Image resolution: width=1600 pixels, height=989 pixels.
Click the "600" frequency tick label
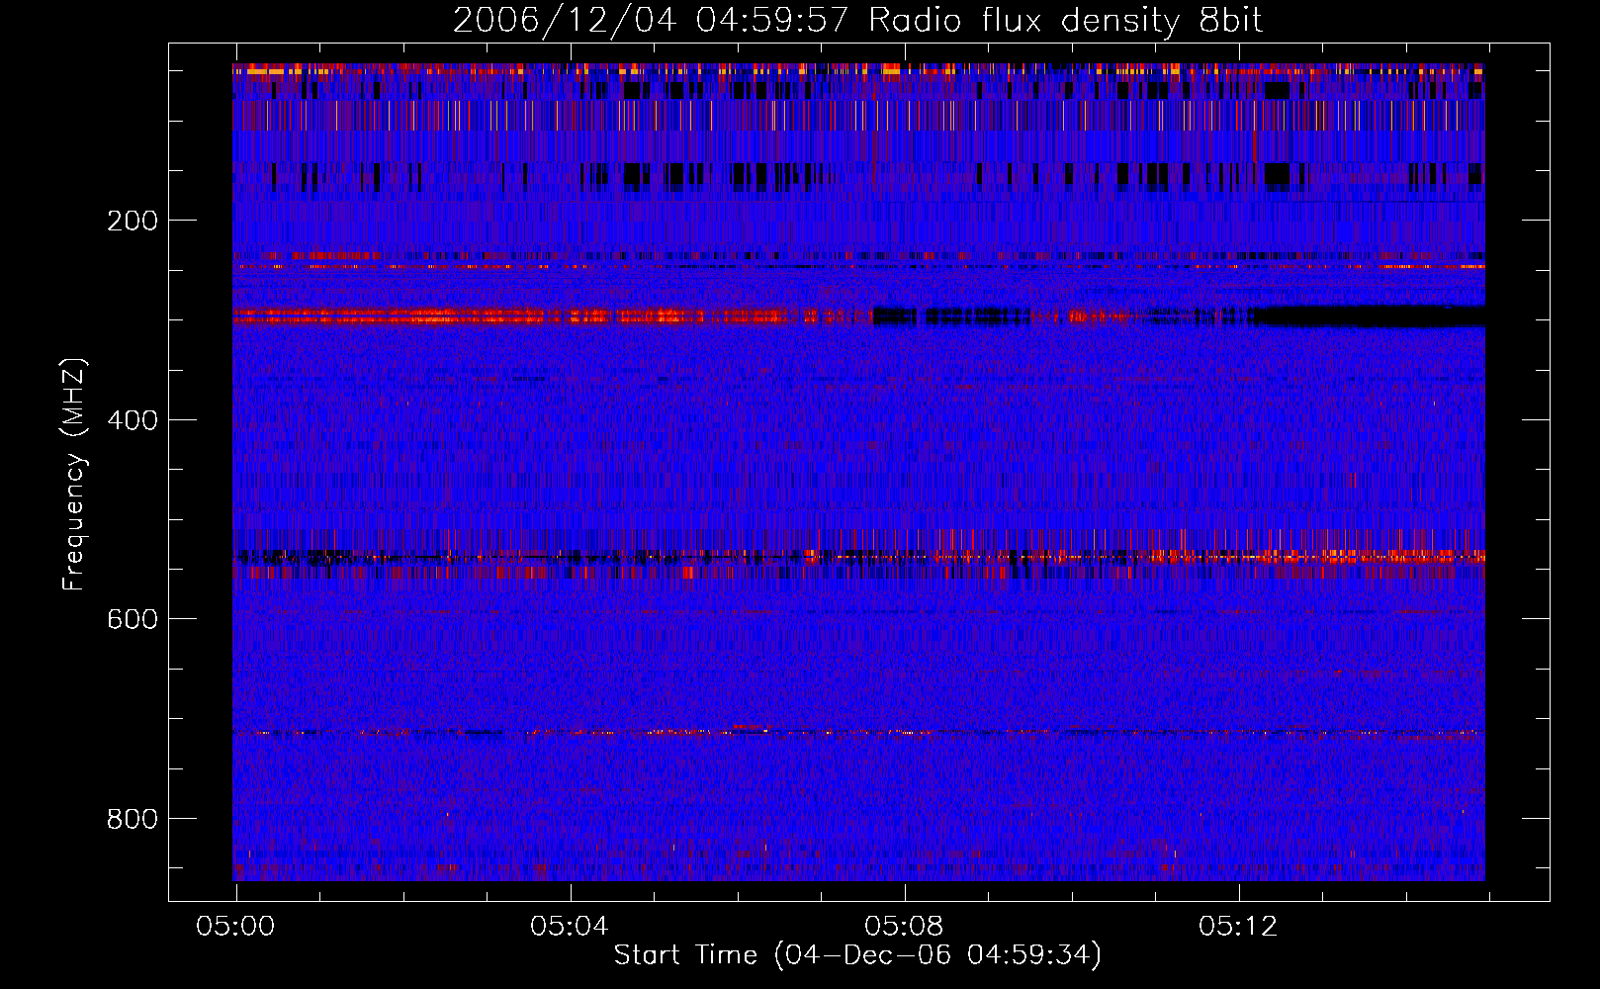click(133, 619)
